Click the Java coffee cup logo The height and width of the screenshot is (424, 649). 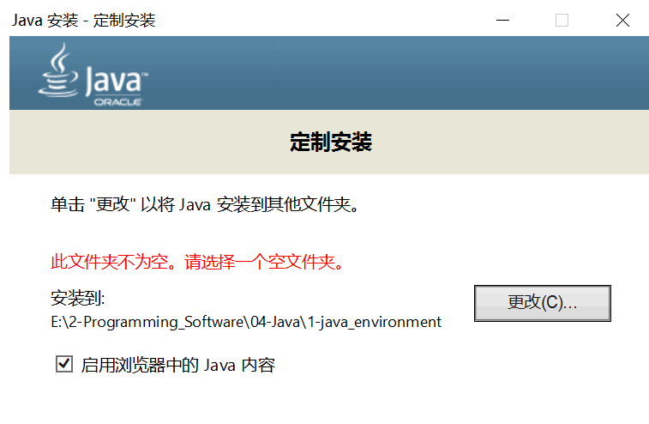pyautogui.click(x=58, y=70)
